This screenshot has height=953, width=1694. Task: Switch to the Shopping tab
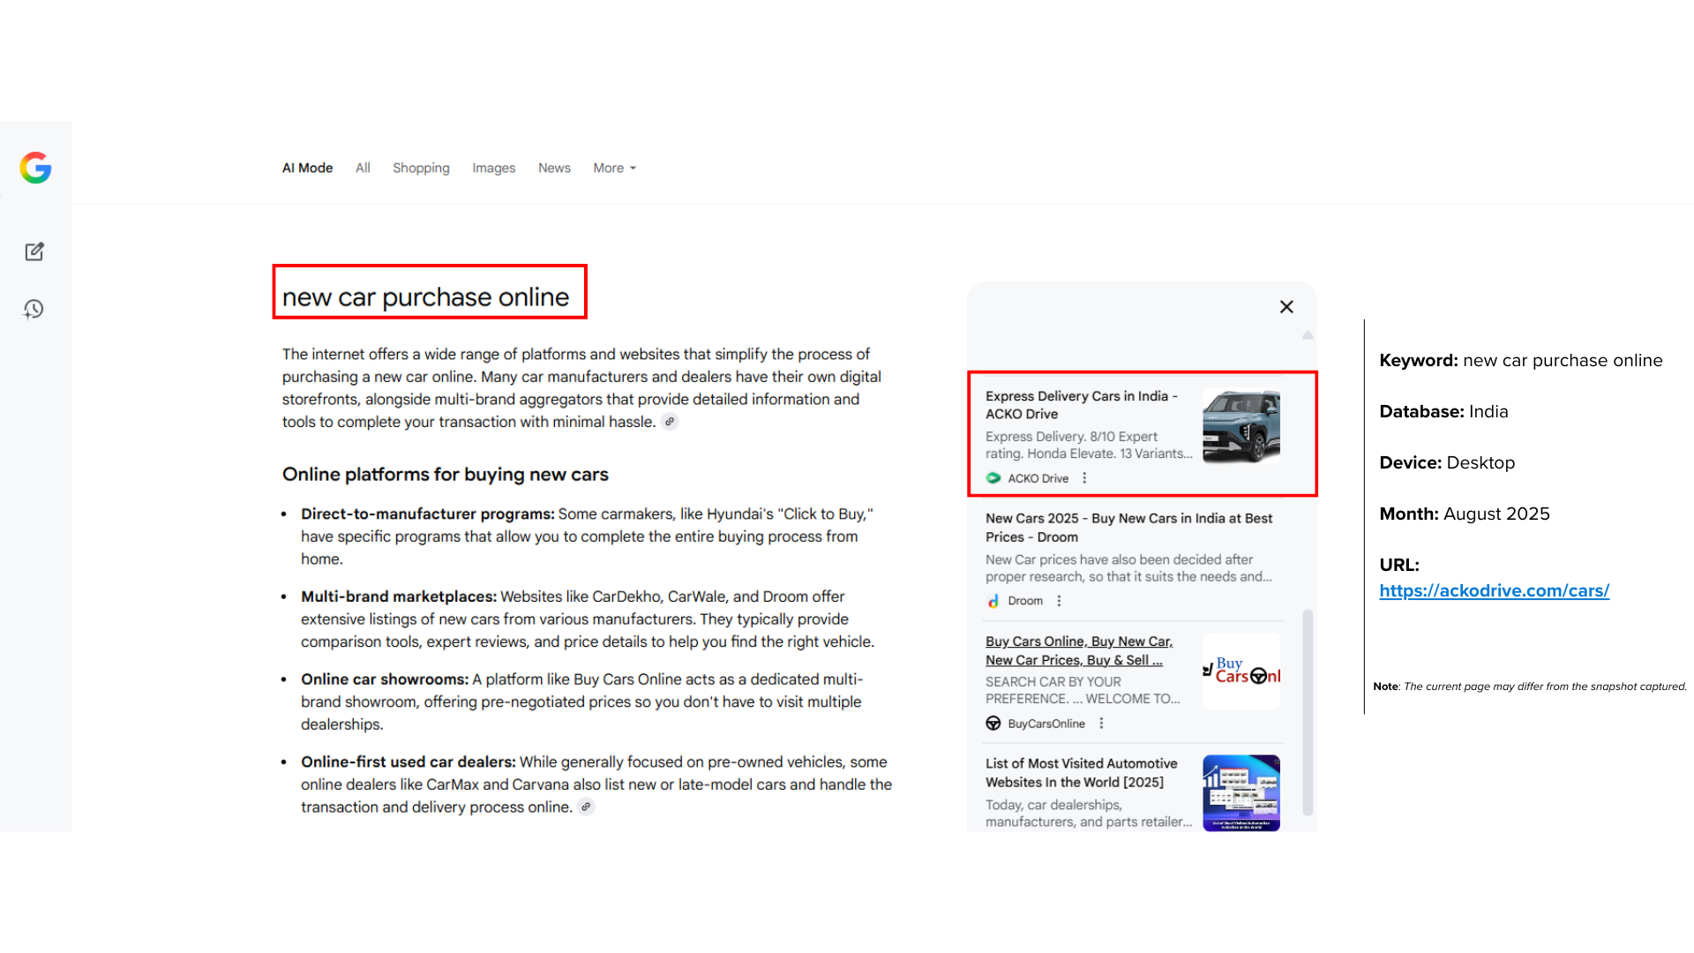coord(421,168)
